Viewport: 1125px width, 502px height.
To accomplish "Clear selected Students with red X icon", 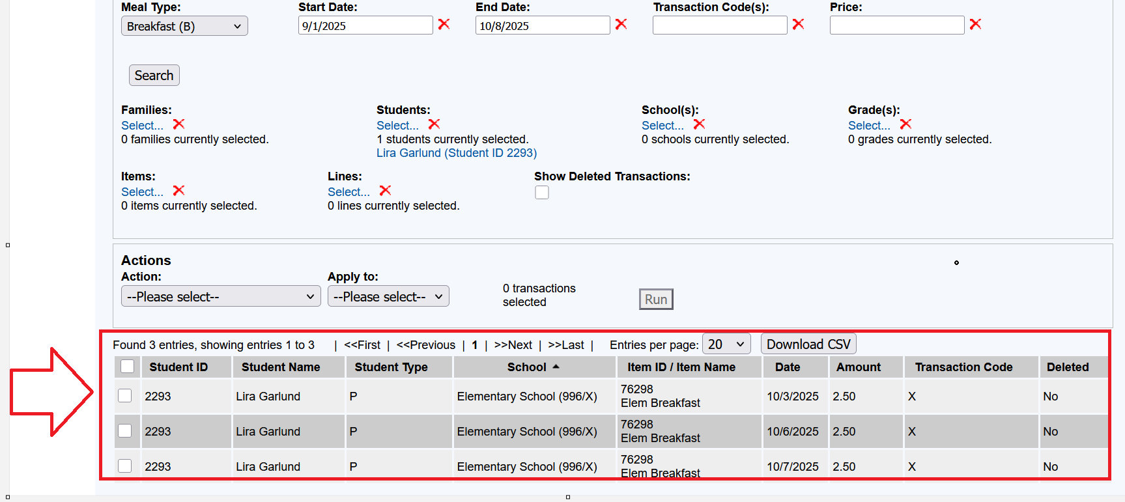I will coord(434,124).
